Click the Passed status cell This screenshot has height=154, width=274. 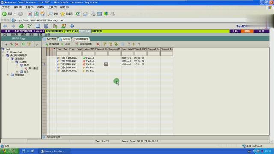[x=89, y=58]
